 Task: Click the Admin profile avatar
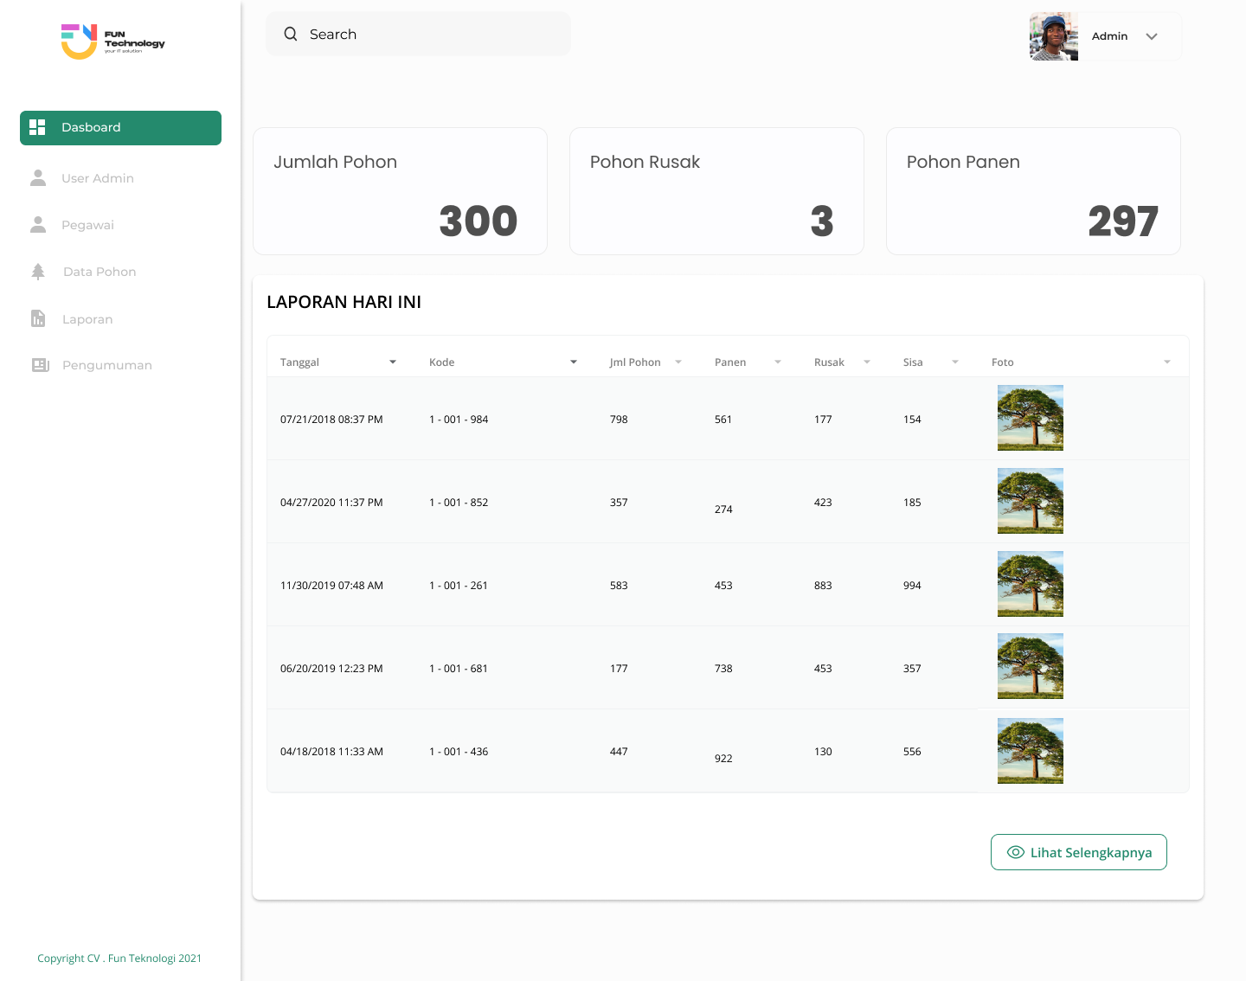click(x=1053, y=36)
